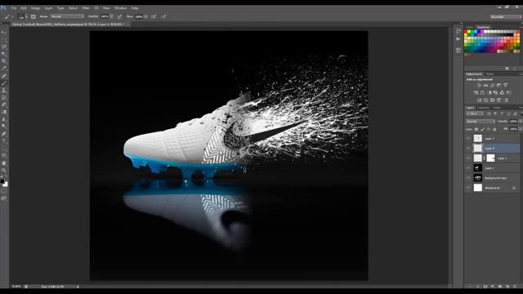Open the layer Opacity dropdown arrow
The width and height of the screenshot is (523, 294).
521,122
